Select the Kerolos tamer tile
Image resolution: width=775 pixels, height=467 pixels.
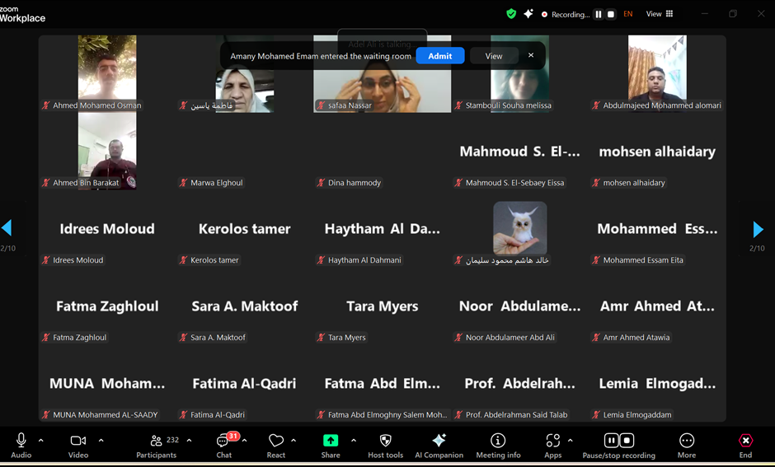[x=245, y=229]
